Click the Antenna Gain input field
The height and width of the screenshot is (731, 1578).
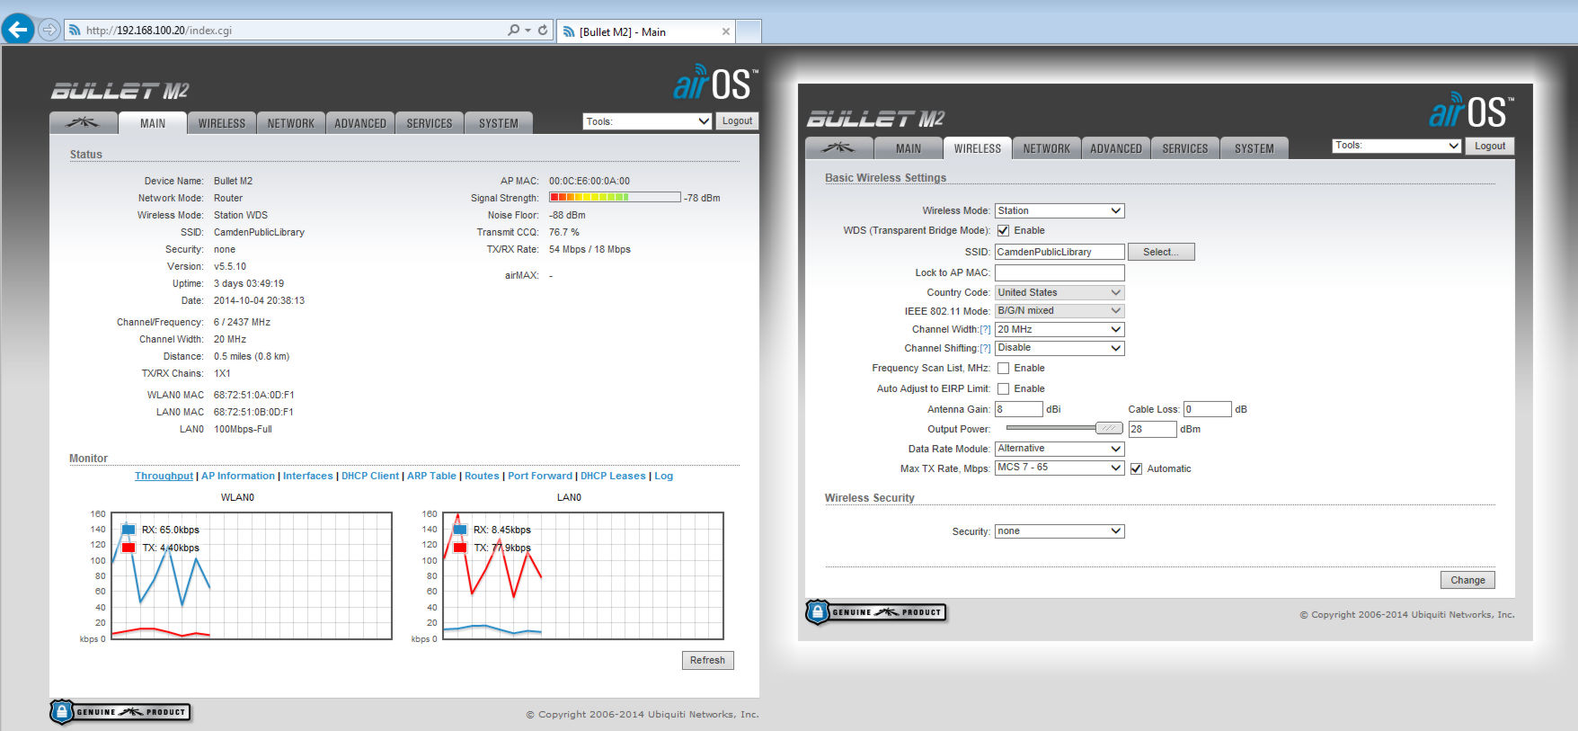(1019, 409)
